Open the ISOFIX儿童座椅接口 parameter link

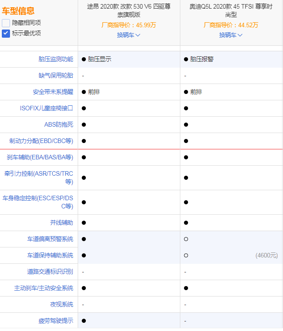[46, 108]
